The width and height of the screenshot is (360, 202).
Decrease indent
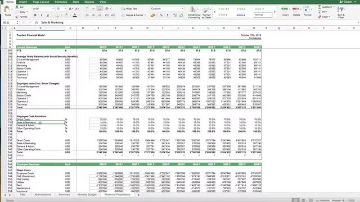point(107,15)
